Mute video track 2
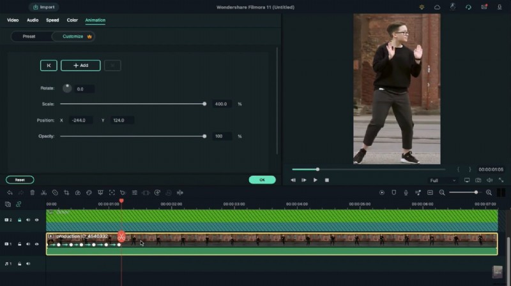 (28, 220)
